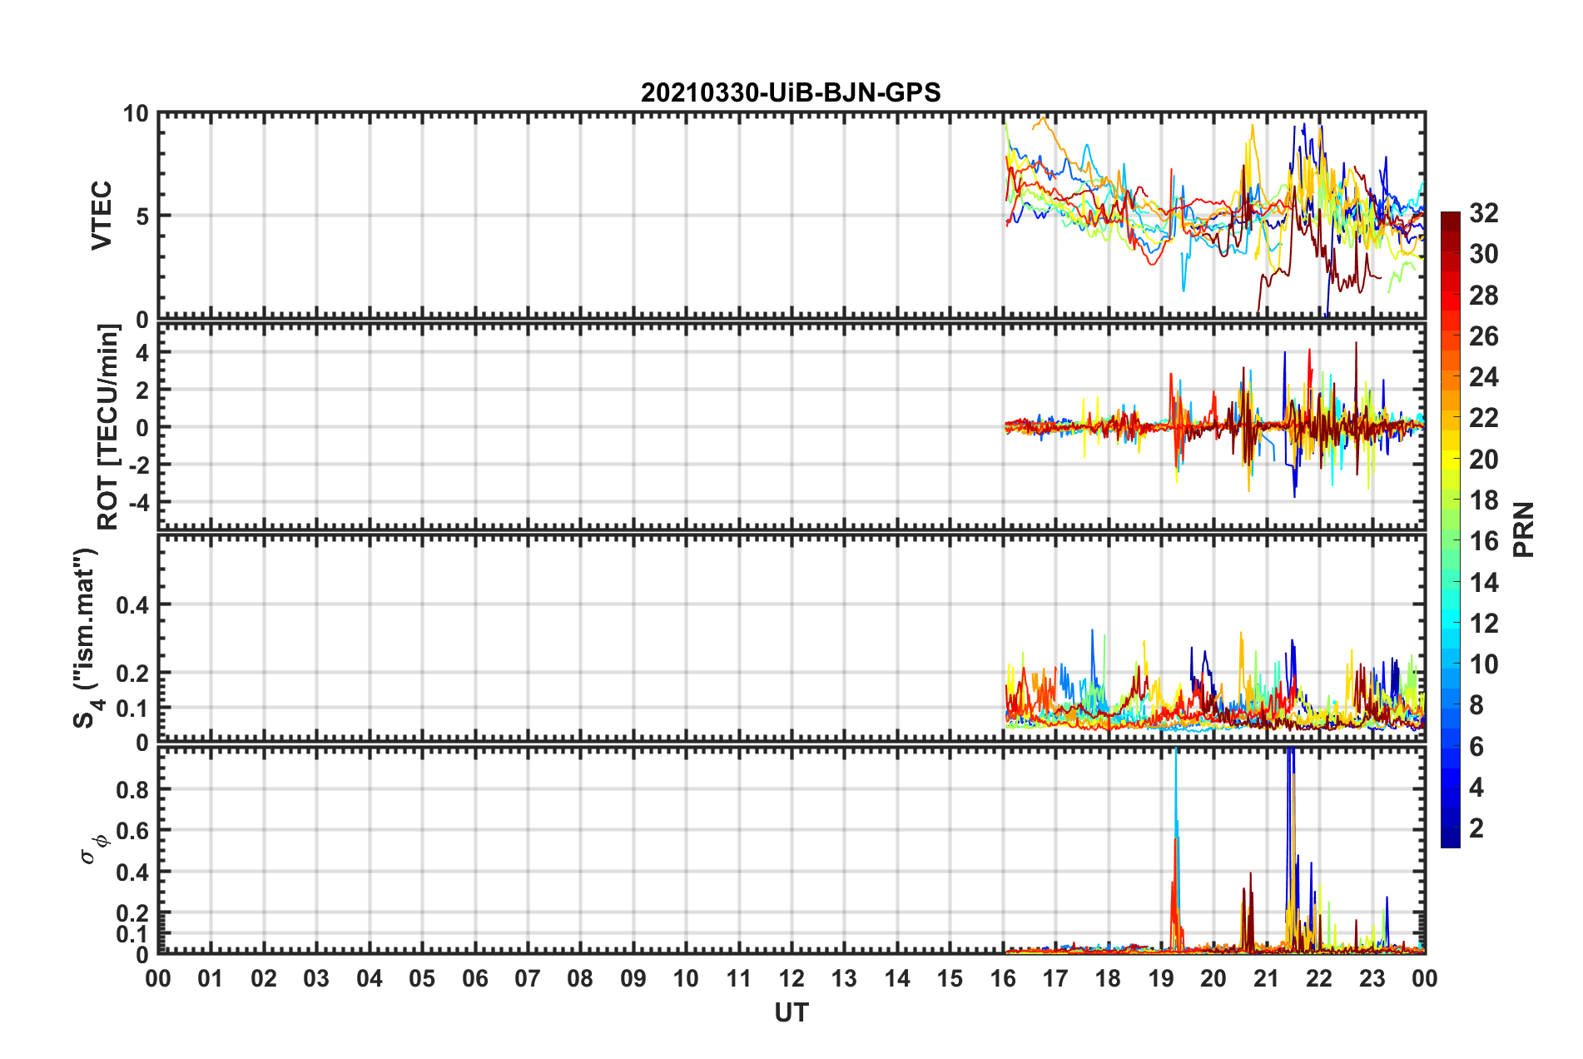Image resolution: width=1583 pixels, height=1059 pixels.
Task: Click the plot title 20210330-UiB-BJN-GPS
Action: 791,92
